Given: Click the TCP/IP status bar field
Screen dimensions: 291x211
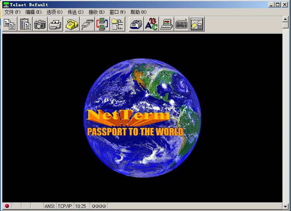Looking at the screenshot, I should pos(65,206).
